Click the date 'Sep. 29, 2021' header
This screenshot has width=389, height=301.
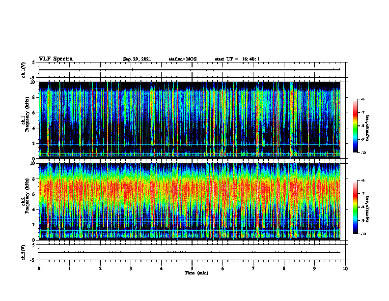click(137, 59)
